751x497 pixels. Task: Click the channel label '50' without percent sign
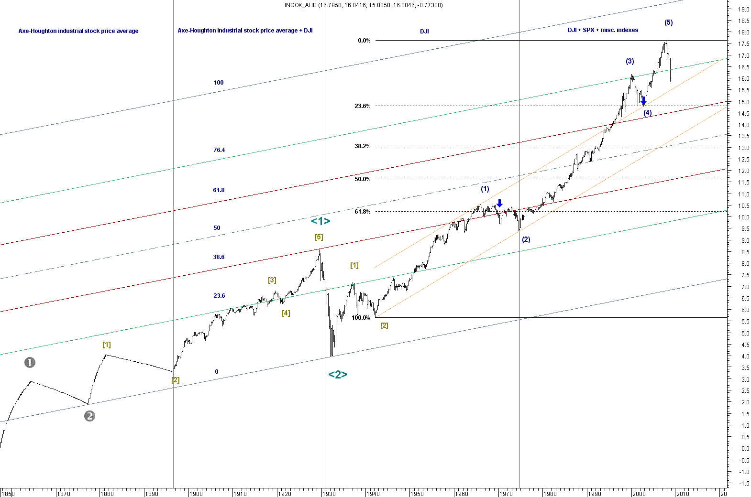click(217, 228)
